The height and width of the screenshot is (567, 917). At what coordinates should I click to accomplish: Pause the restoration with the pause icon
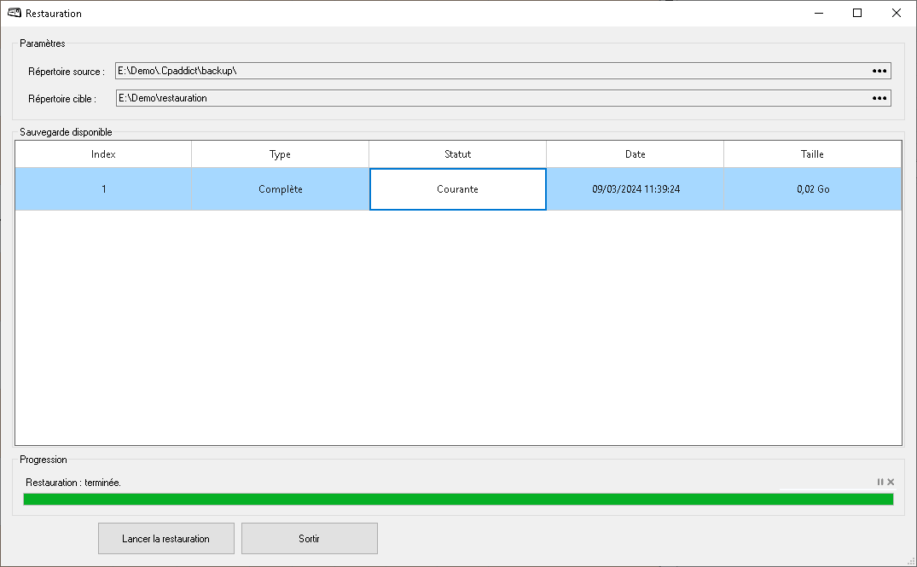click(880, 483)
